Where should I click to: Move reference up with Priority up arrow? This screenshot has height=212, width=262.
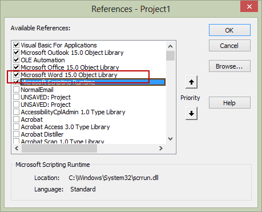click(191, 82)
